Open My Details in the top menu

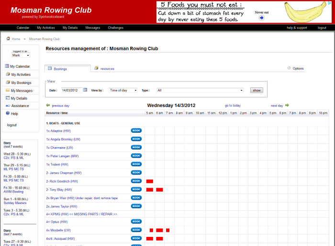70,28
